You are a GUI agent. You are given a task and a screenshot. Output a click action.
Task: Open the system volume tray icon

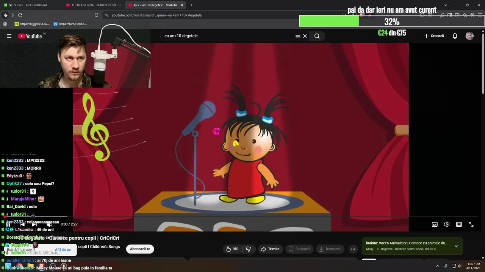tap(459, 266)
